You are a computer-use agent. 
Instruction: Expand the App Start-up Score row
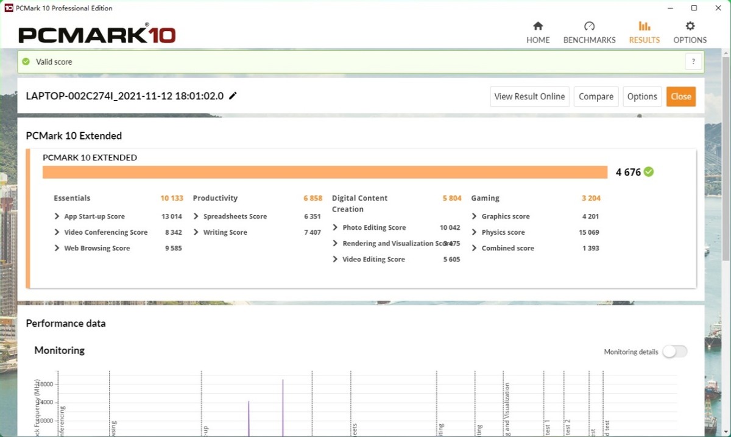(x=57, y=216)
